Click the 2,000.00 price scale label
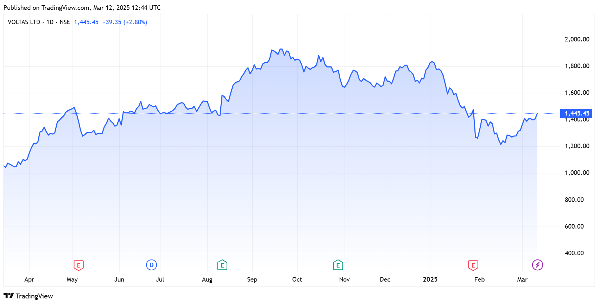The height and width of the screenshot is (303, 599). 577,39
